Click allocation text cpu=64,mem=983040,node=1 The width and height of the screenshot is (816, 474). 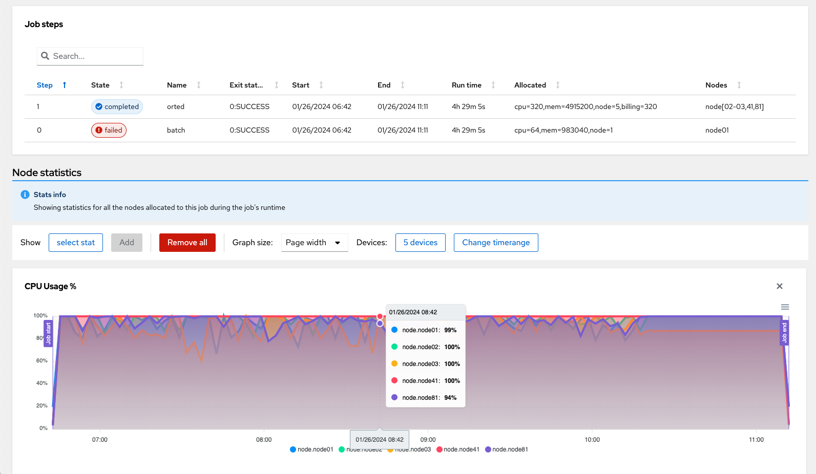click(x=563, y=130)
